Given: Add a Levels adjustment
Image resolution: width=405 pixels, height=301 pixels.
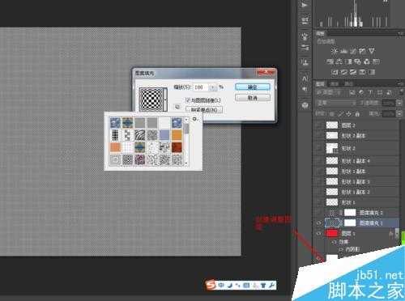Looking at the screenshot, I should pos(343,51).
